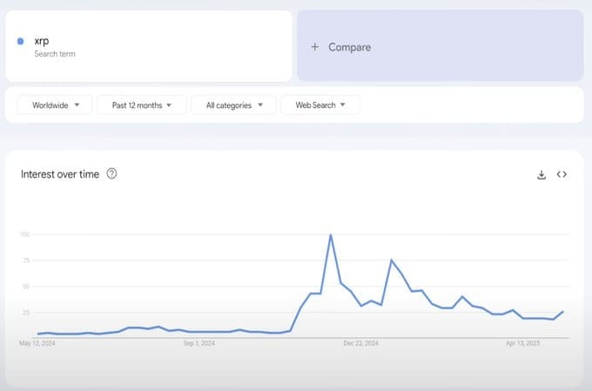Click the Compare button text
592x391 pixels.
(349, 47)
